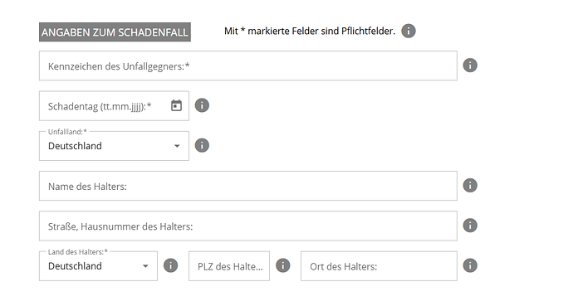Focus the Straße, Hausnummer des Halters field
Image resolution: width=573 pixels, height=306 pixels.
tap(248, 226)
